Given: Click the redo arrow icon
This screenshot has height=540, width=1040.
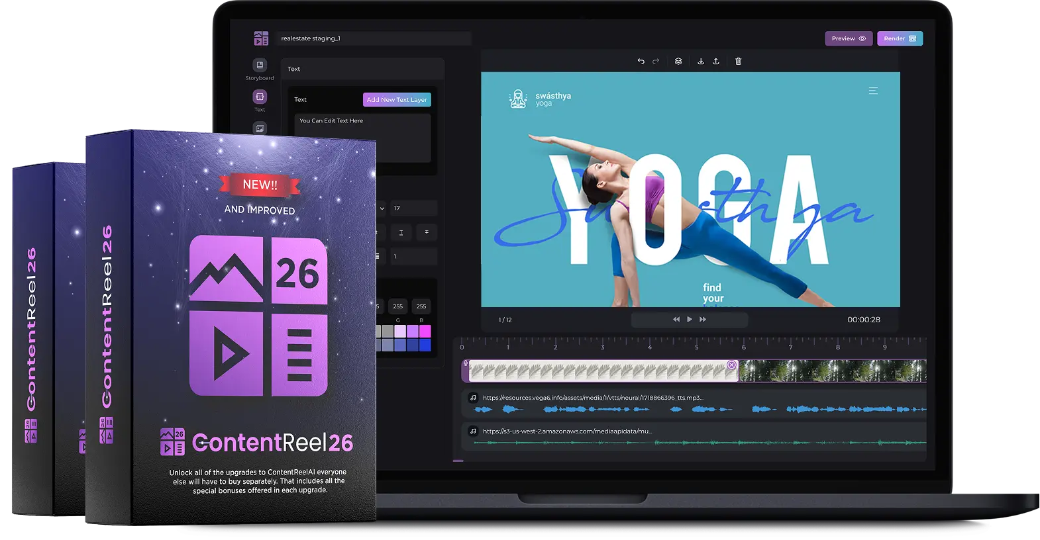Looking at the screenshot, I should tap(656, 62).
